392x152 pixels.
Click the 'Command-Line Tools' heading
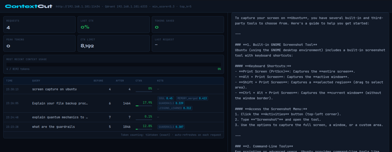coord(264,146)
